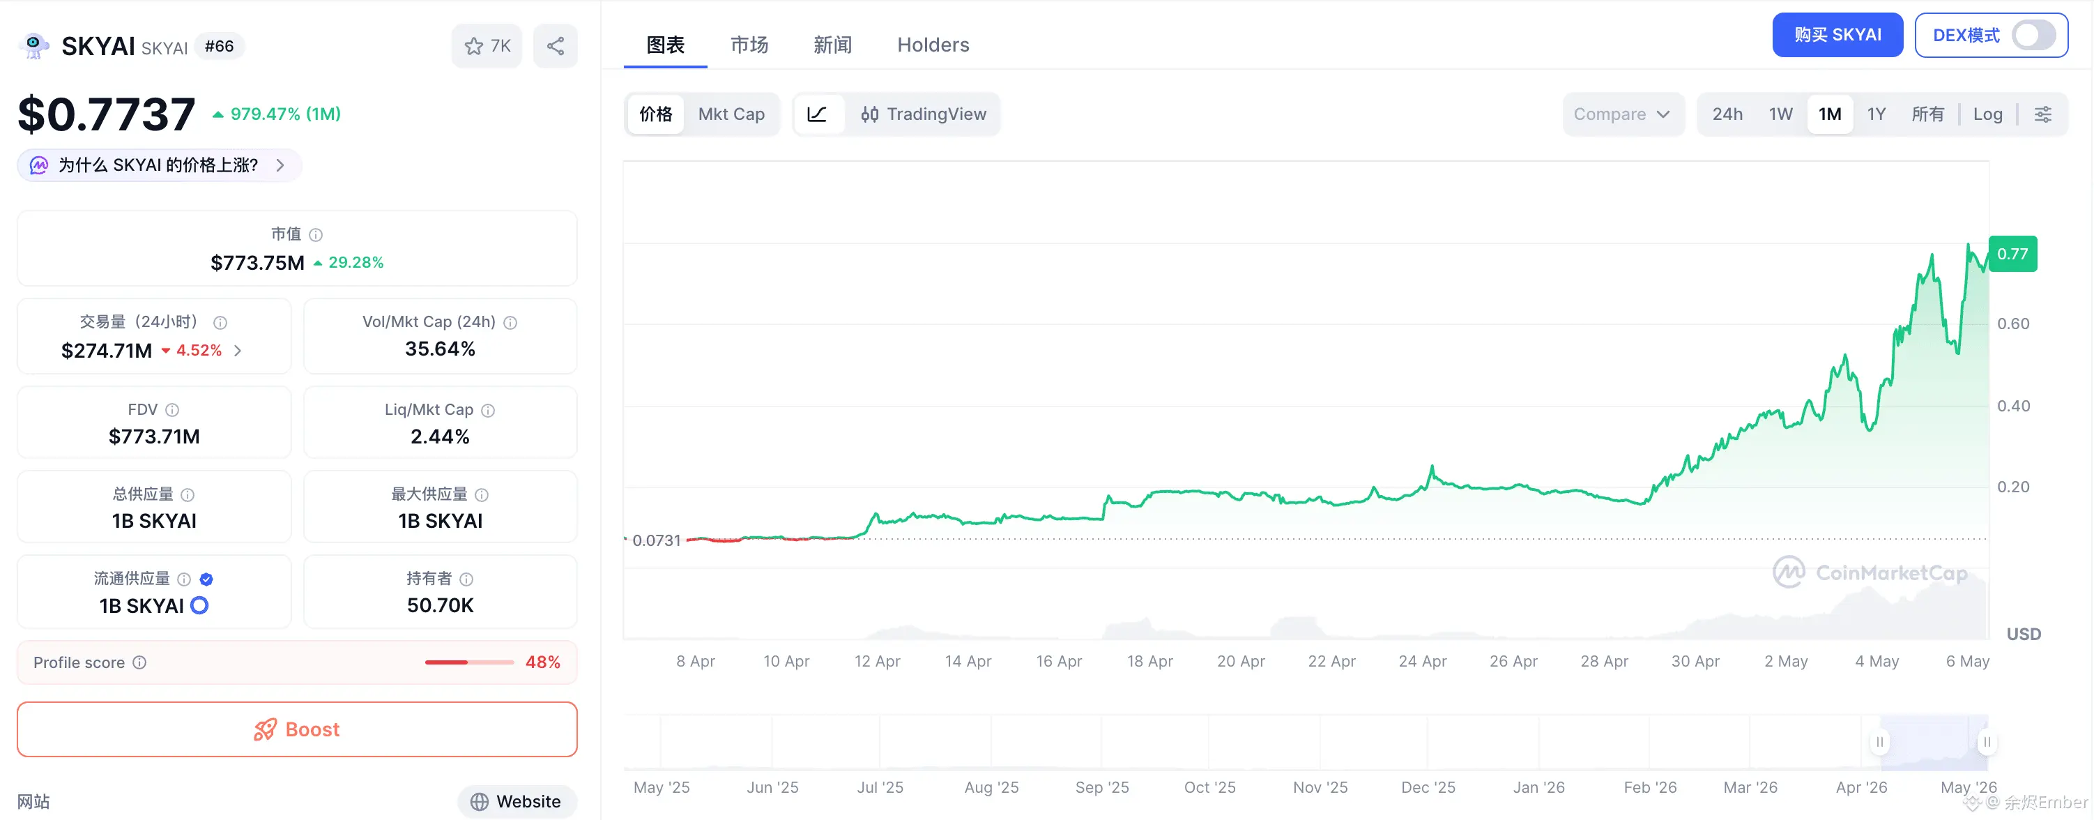Click info icon next to 流通供应量
Image resolution: width=2094 pixels, height=820 pixels.
[x=185, y=579]
